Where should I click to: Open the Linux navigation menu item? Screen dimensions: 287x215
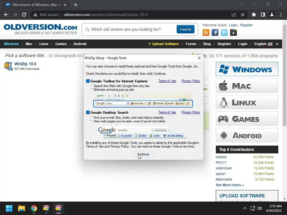pos(44,44)
